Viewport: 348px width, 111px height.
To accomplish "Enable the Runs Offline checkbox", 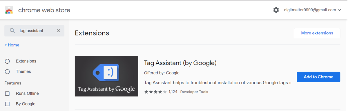I will [x=7, y=94].
